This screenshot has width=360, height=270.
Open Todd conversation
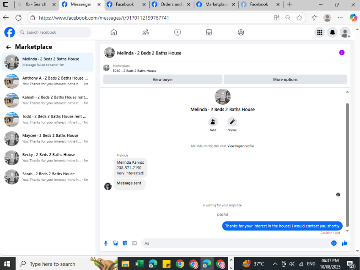coord(48,119)
